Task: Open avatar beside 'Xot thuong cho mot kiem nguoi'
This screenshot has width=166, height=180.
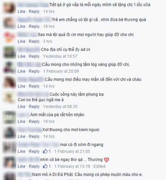Action: tap(9, 133)
